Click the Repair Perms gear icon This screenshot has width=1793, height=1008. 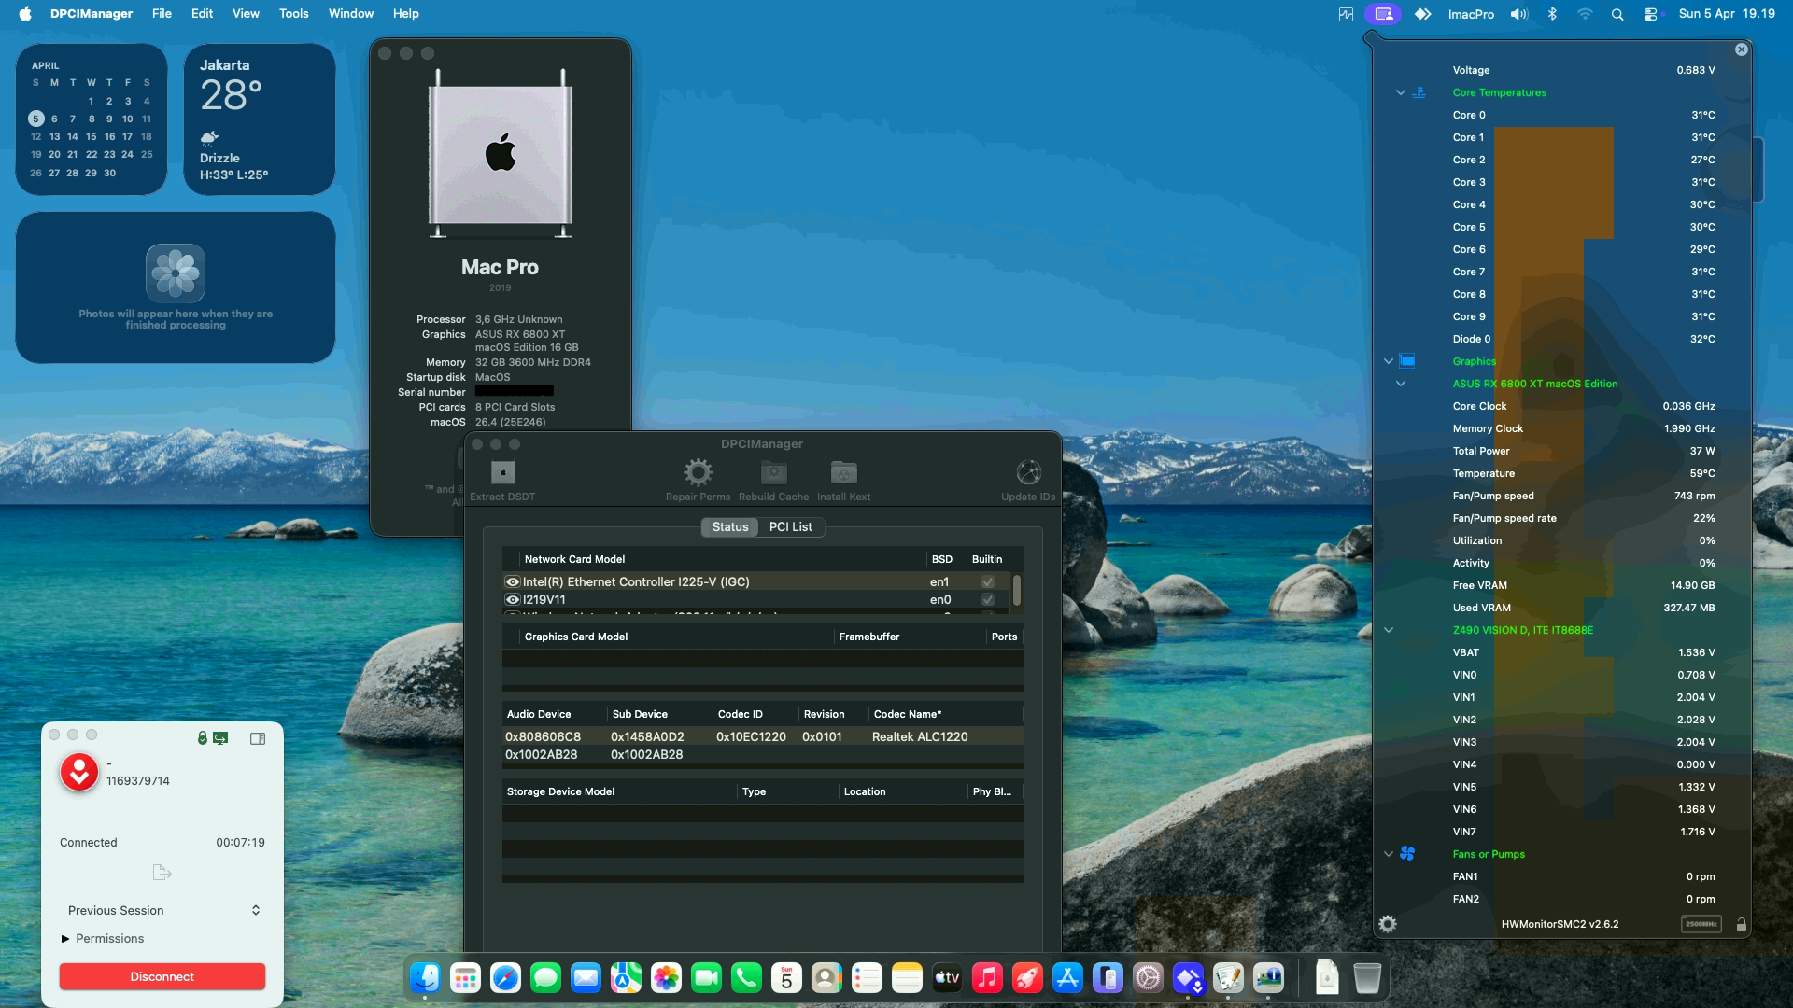click(x=698, y=472)
